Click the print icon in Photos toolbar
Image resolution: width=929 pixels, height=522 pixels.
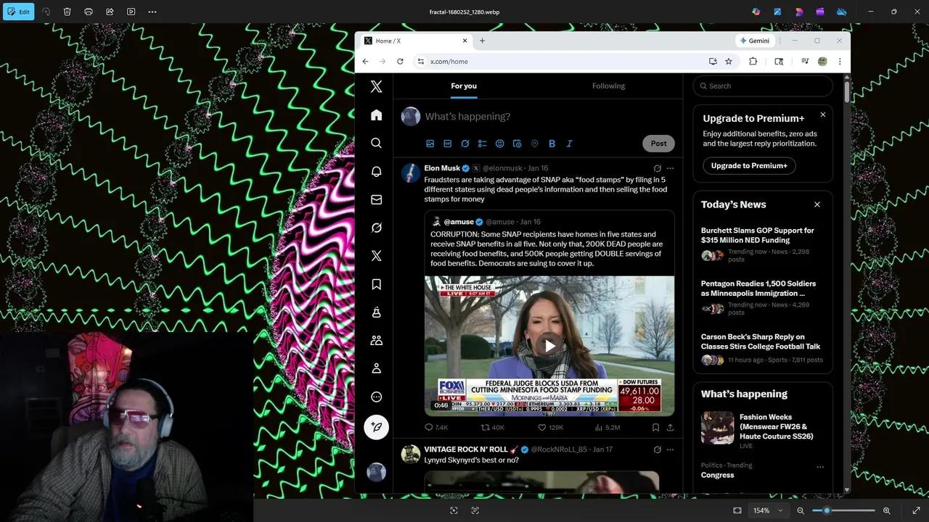89,12
